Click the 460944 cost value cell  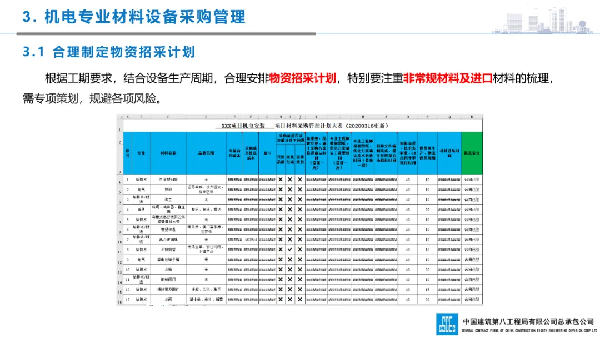251,240
